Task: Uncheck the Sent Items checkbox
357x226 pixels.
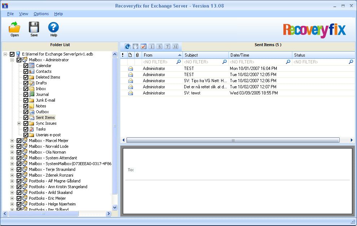Action: pos(26,118)
